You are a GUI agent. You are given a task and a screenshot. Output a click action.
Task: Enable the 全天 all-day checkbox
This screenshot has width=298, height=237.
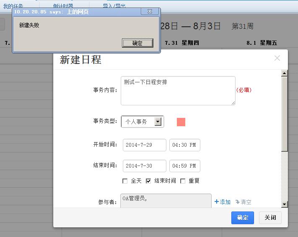pos(125,181)
